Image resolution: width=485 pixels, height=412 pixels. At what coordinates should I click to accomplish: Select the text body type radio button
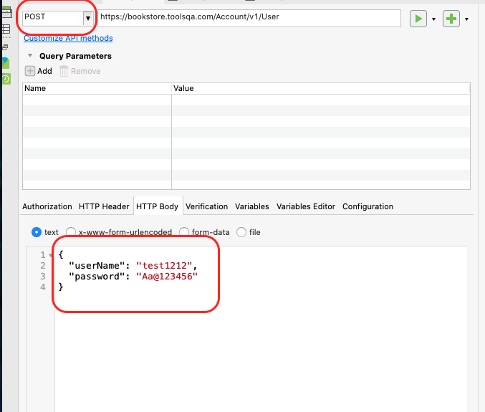click(37, 232)
